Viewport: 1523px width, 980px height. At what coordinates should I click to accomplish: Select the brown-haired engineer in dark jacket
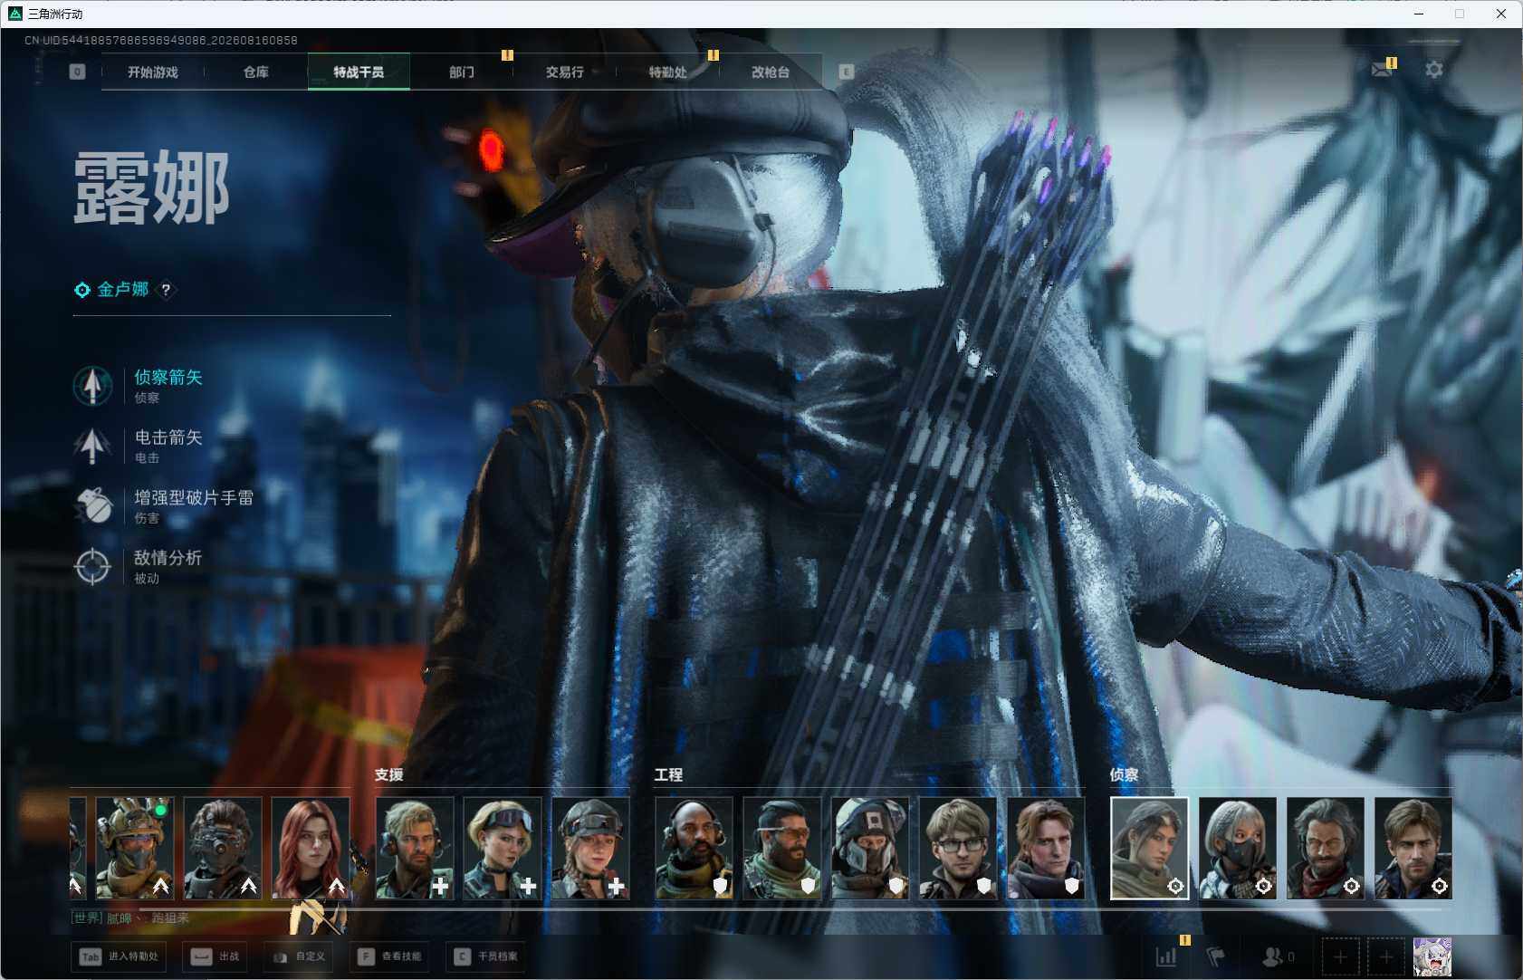(x=1046, y=848)
